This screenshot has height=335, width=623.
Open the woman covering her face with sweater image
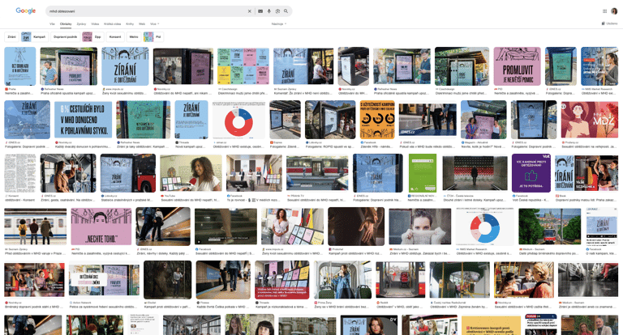[420, 226]
